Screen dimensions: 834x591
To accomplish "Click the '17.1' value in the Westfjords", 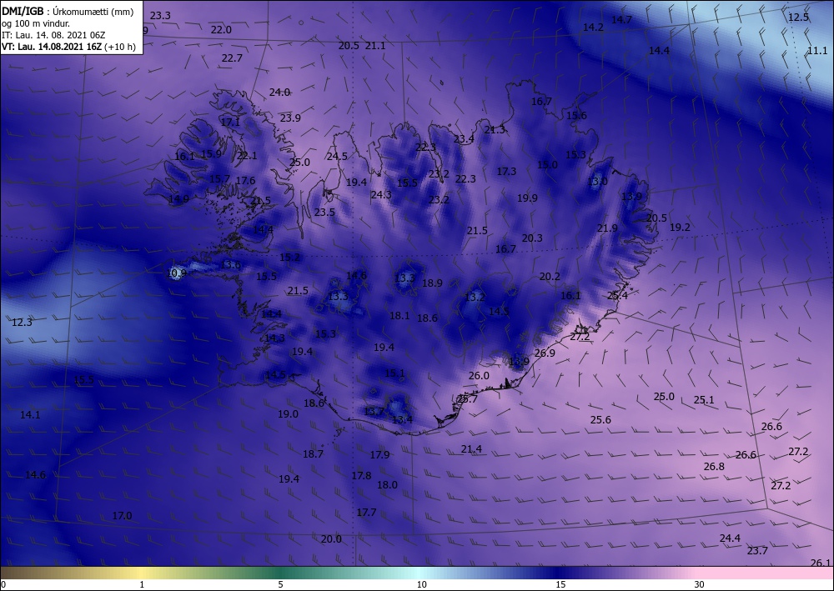I will [x=231, y=123].
